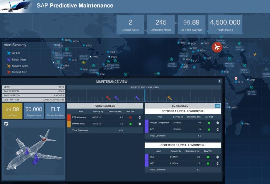Reorder the REV row with its arrows

[x=217, y=157]
